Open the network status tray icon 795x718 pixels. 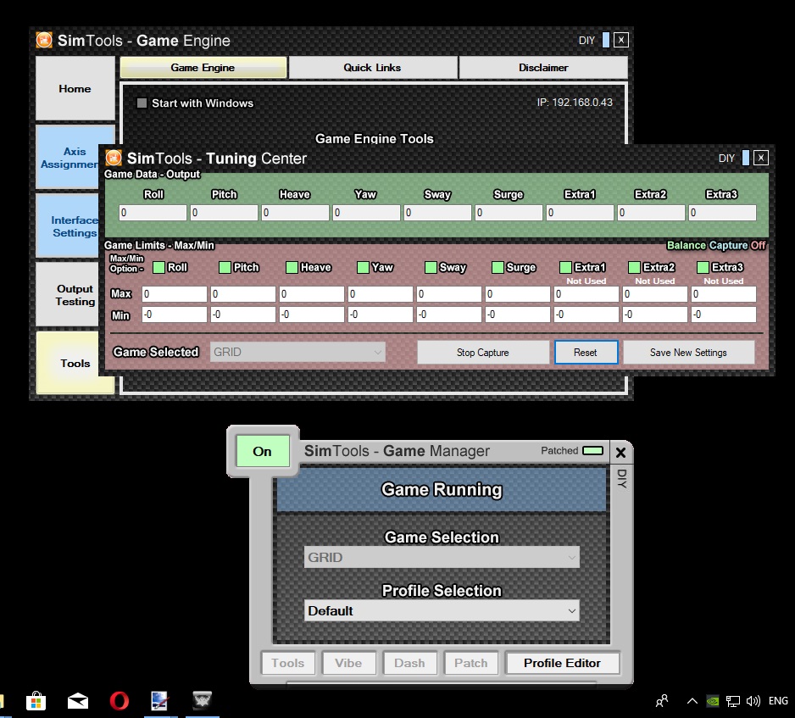point(732,701)
